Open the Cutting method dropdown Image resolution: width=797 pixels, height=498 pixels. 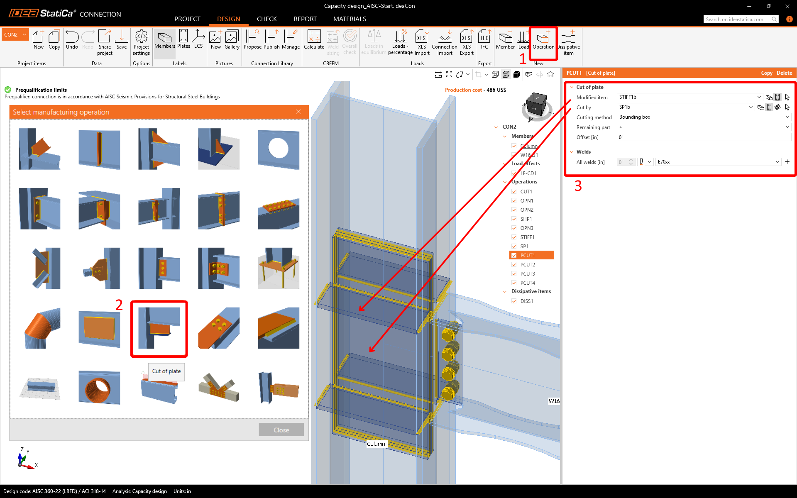click(787, 117)
